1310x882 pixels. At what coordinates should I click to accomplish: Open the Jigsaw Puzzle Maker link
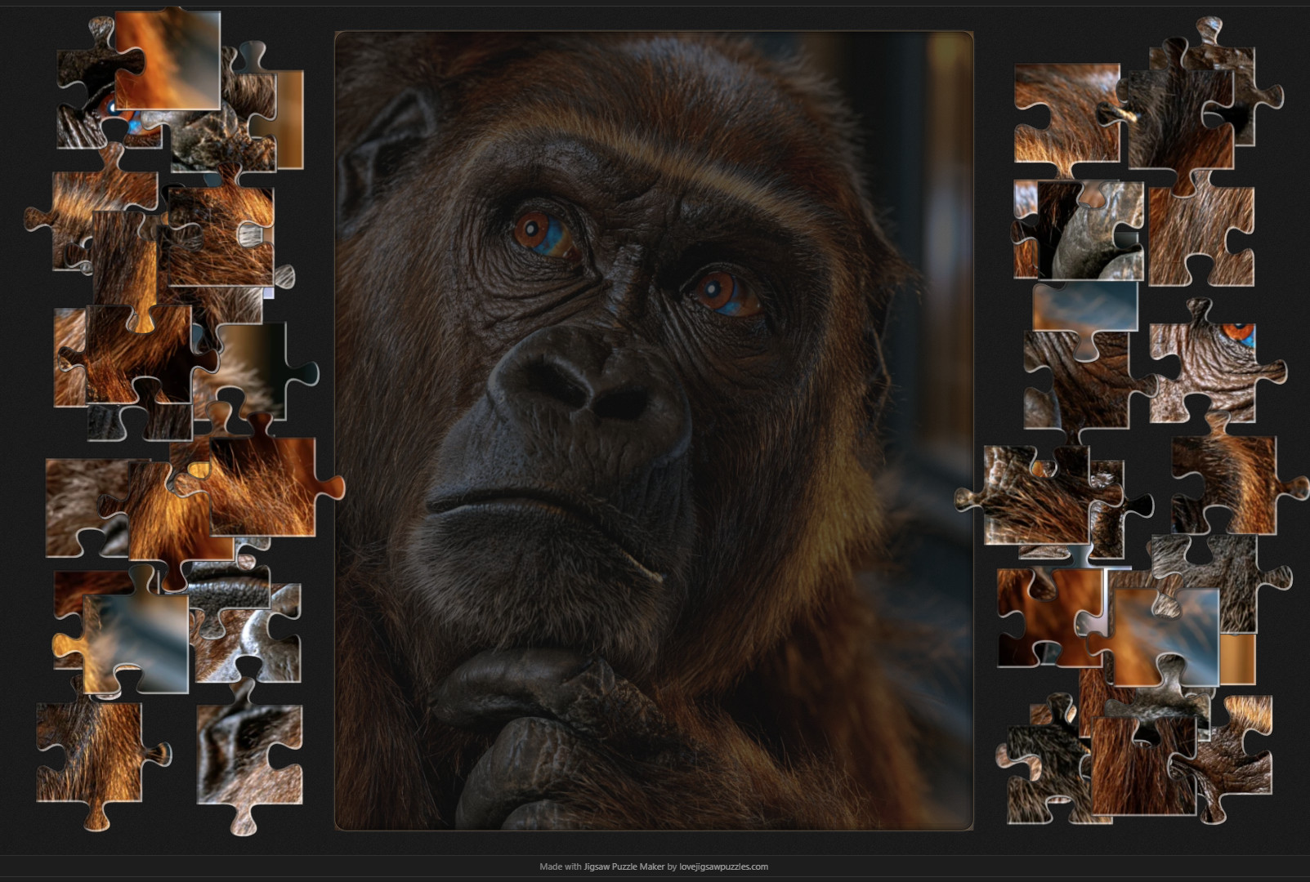point(624,866)
